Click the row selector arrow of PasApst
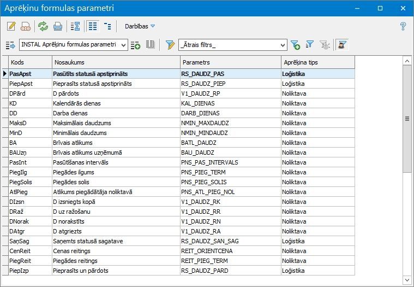 [x=5, y=74]
